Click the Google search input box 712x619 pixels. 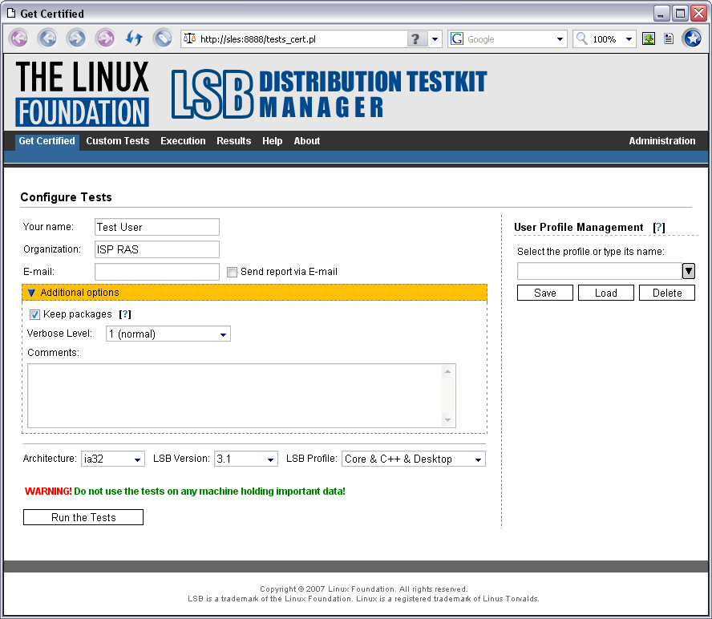(x=508, y=39)
